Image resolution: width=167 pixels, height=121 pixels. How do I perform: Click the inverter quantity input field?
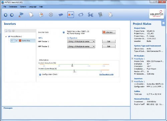click(x=13, y=41)
